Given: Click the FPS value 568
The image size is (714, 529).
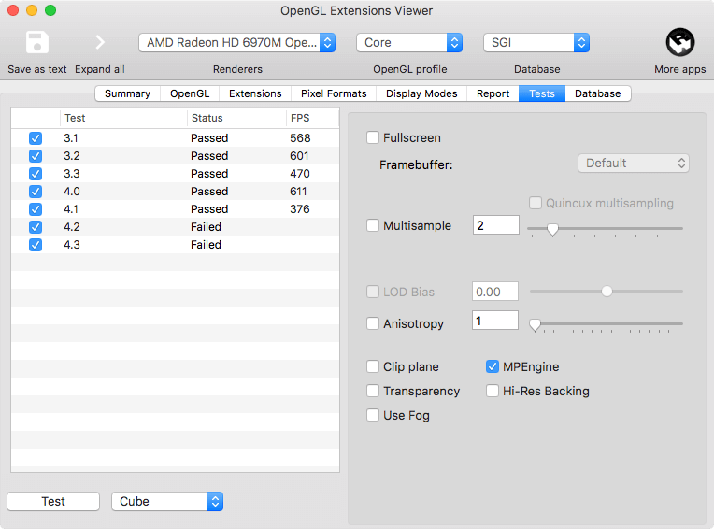Looking at the screenshot, I should 300,138.
